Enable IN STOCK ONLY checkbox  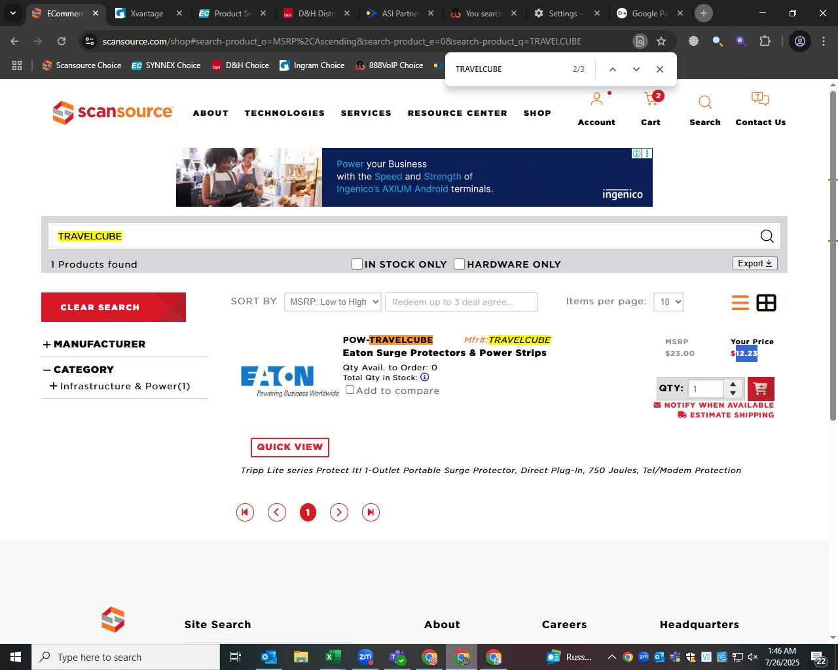357,264
